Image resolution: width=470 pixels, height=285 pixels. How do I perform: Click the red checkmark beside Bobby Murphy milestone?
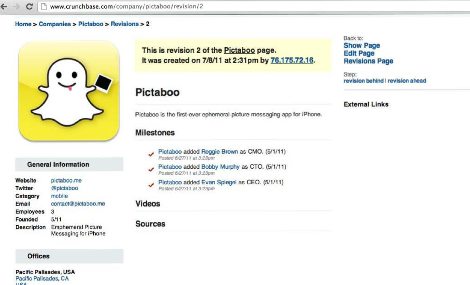pos(151,169)
